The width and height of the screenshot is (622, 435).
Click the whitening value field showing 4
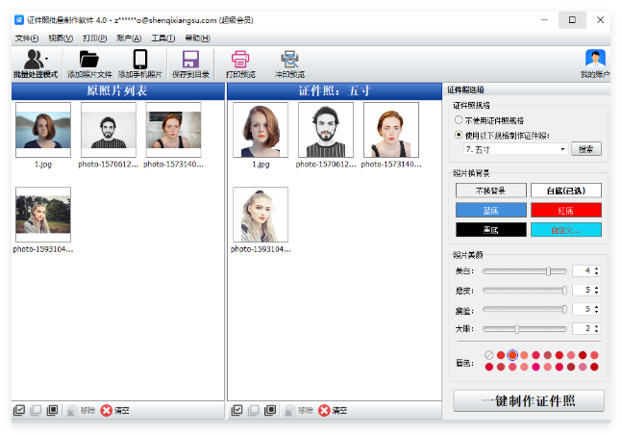click(584, 271)
